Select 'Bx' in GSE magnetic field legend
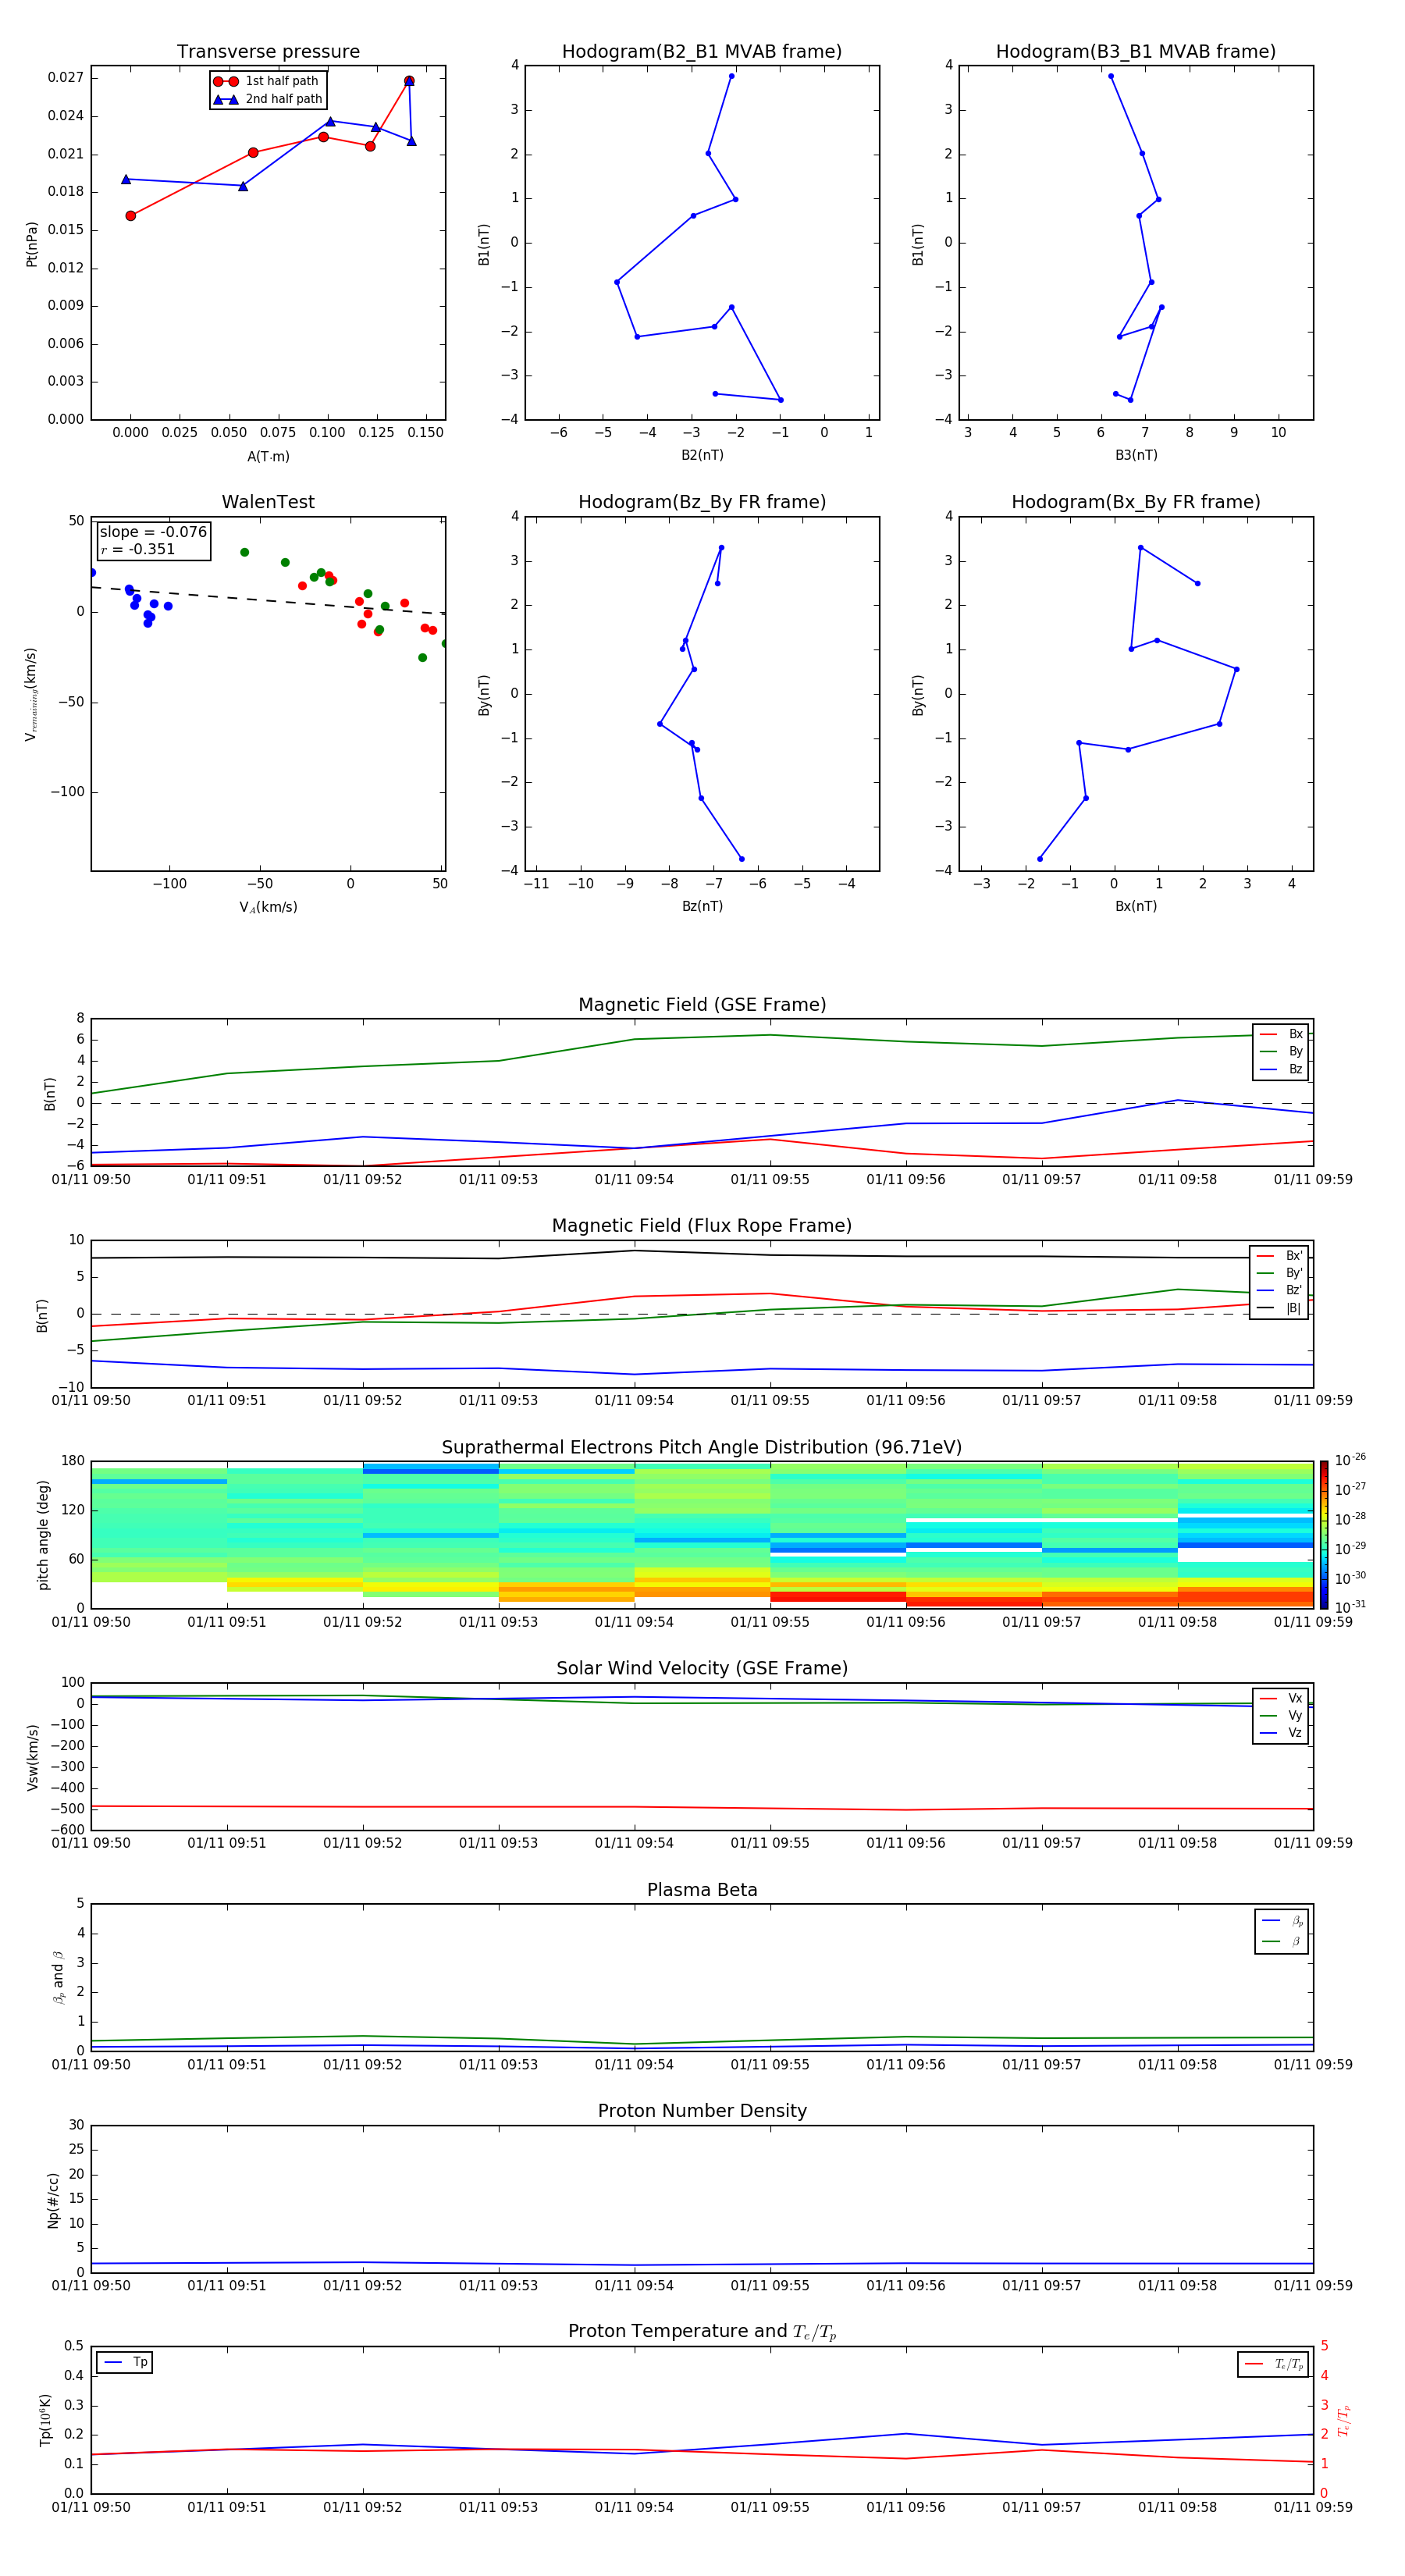Viewport: 1405px width, 2576px height. (1282, 1034)
